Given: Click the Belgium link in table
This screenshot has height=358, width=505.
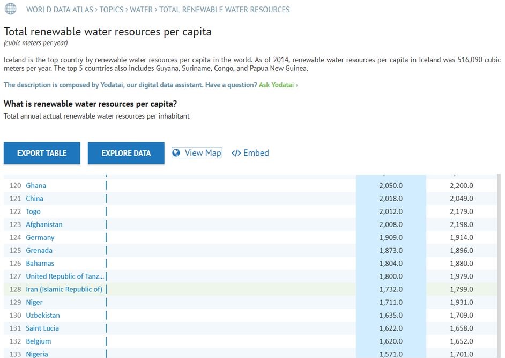Looking at the screenshot, I should coord(38,341).
